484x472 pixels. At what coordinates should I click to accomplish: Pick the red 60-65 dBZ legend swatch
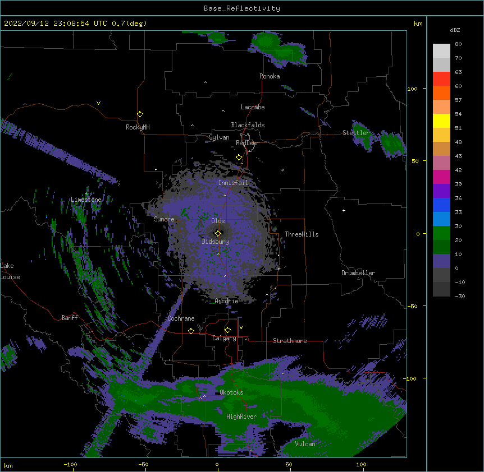[441, 78]
